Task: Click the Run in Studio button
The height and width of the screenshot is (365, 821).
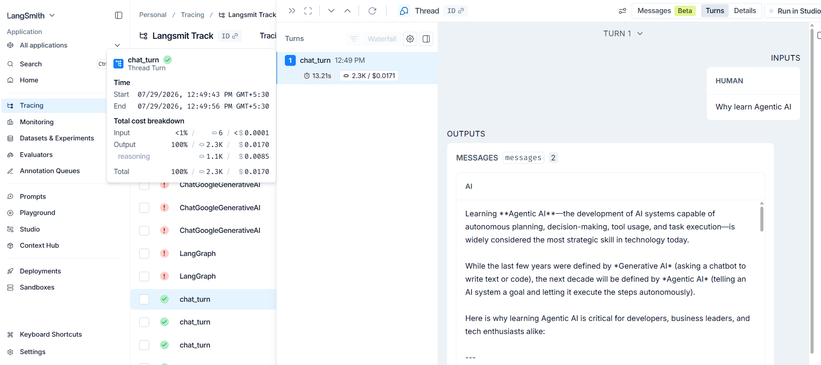Action: pyautogui.click(x=795, y=11)
